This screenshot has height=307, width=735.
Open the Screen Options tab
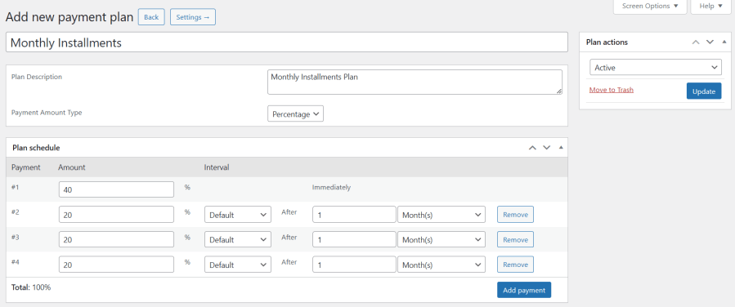[x=650, y=7]
